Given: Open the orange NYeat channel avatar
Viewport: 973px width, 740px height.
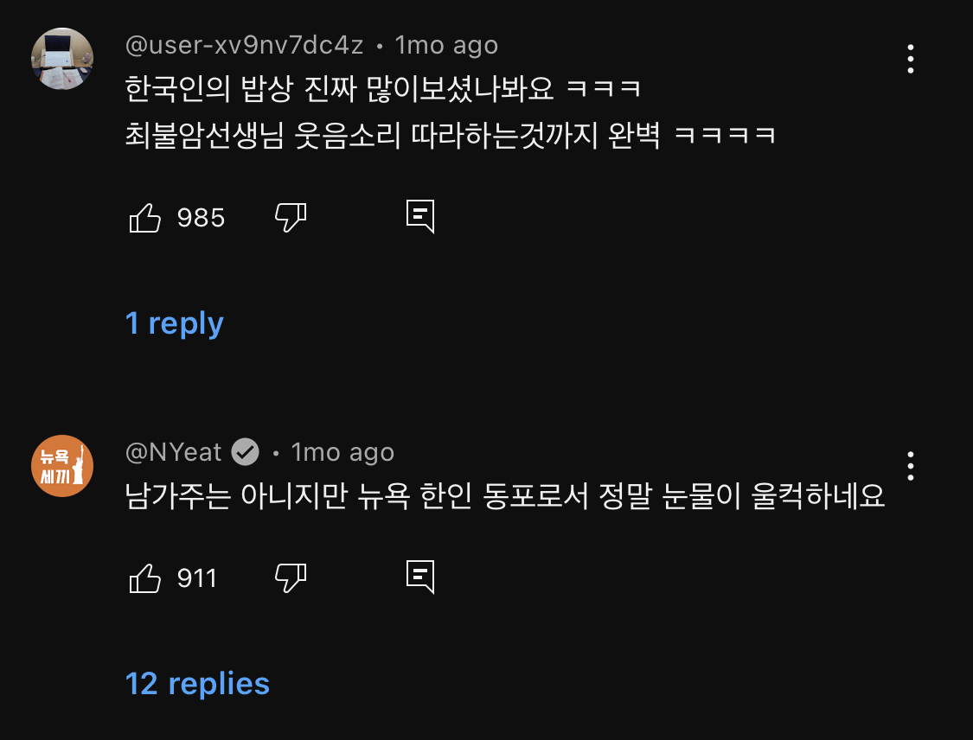Looking at the screenshot, I should point(62,466).
